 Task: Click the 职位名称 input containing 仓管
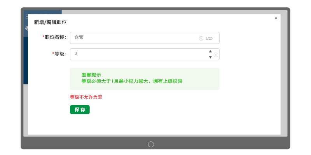145,38
